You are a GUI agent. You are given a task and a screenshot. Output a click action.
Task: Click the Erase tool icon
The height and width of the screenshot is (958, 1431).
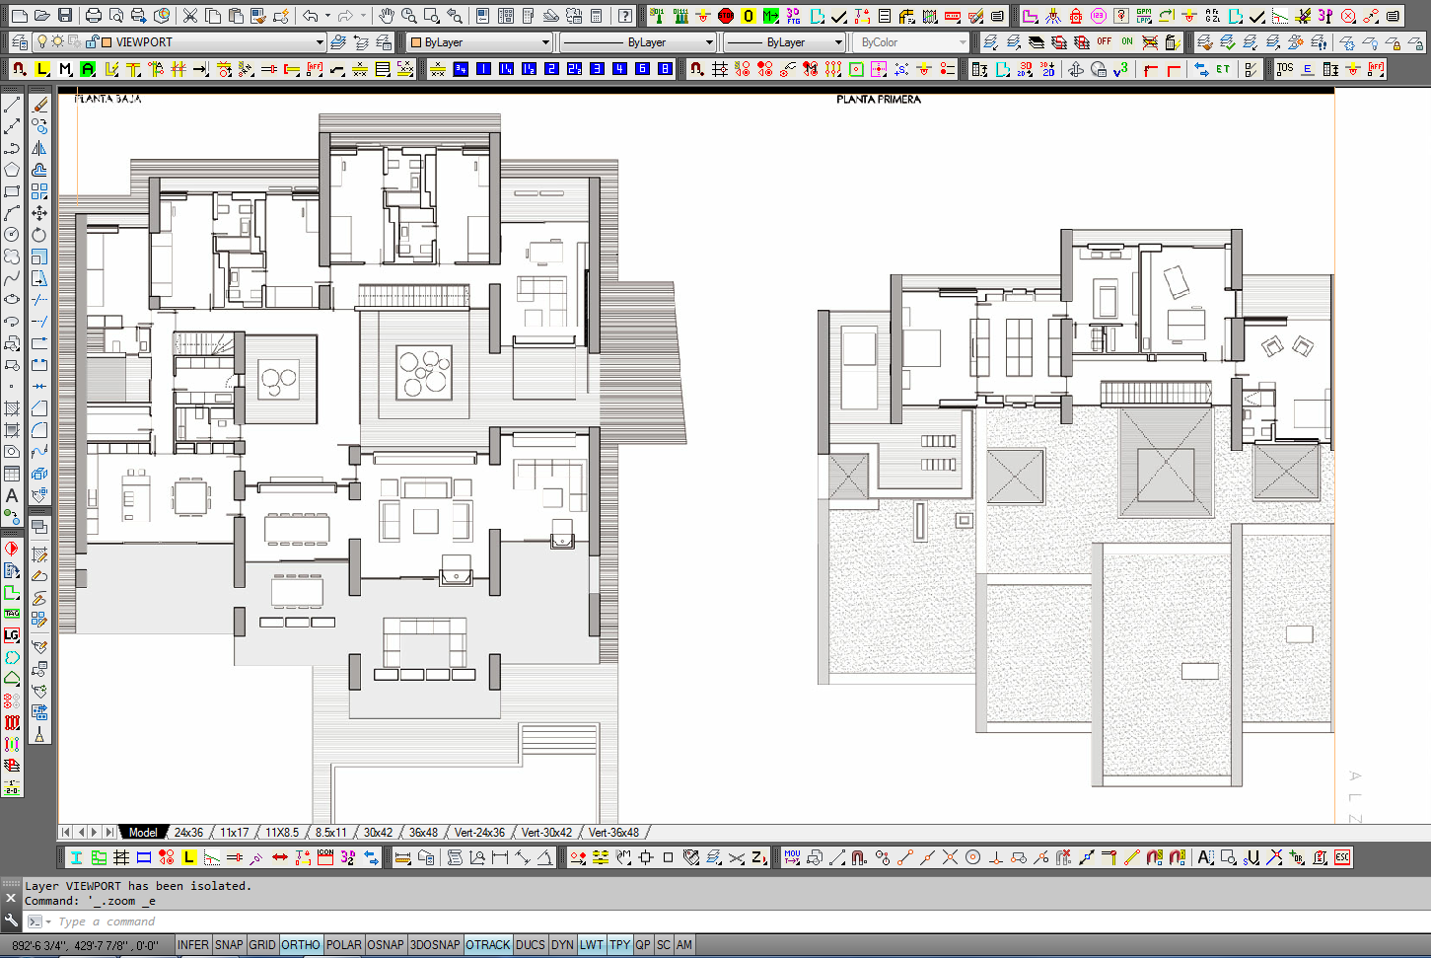pyautogui.click(x=39, y=105)
